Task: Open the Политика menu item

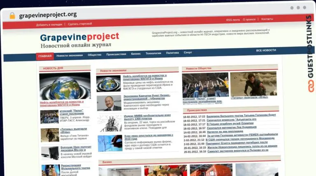Action: pos(172,53)
